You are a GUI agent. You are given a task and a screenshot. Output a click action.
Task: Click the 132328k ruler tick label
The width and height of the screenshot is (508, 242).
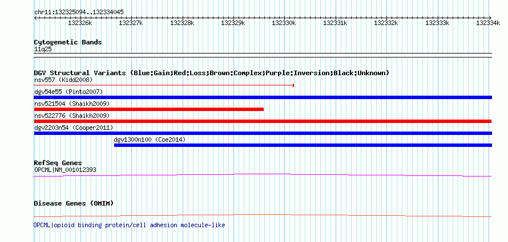click(x=182, y=23)
